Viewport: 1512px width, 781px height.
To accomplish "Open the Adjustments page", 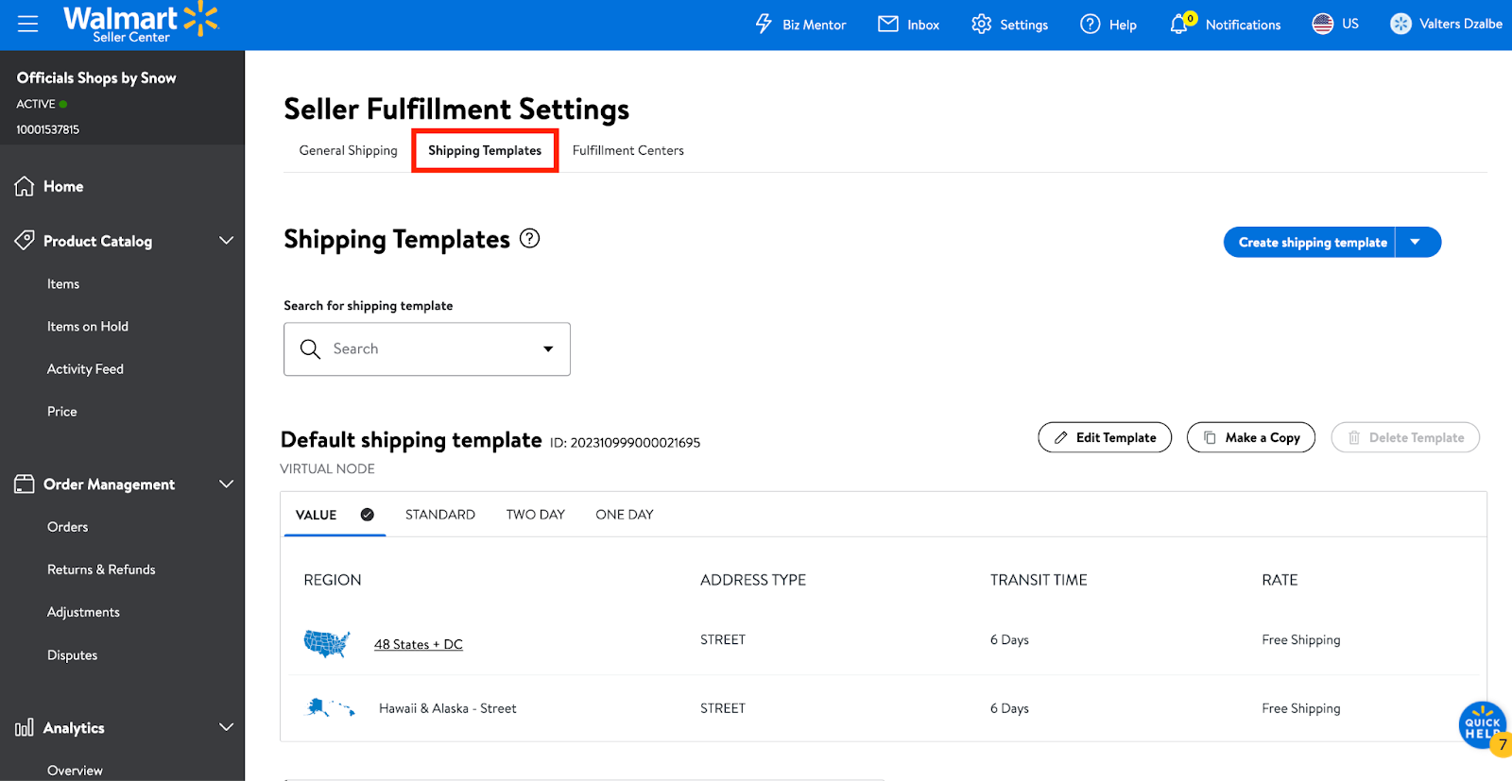I will (x=83, y=611).
